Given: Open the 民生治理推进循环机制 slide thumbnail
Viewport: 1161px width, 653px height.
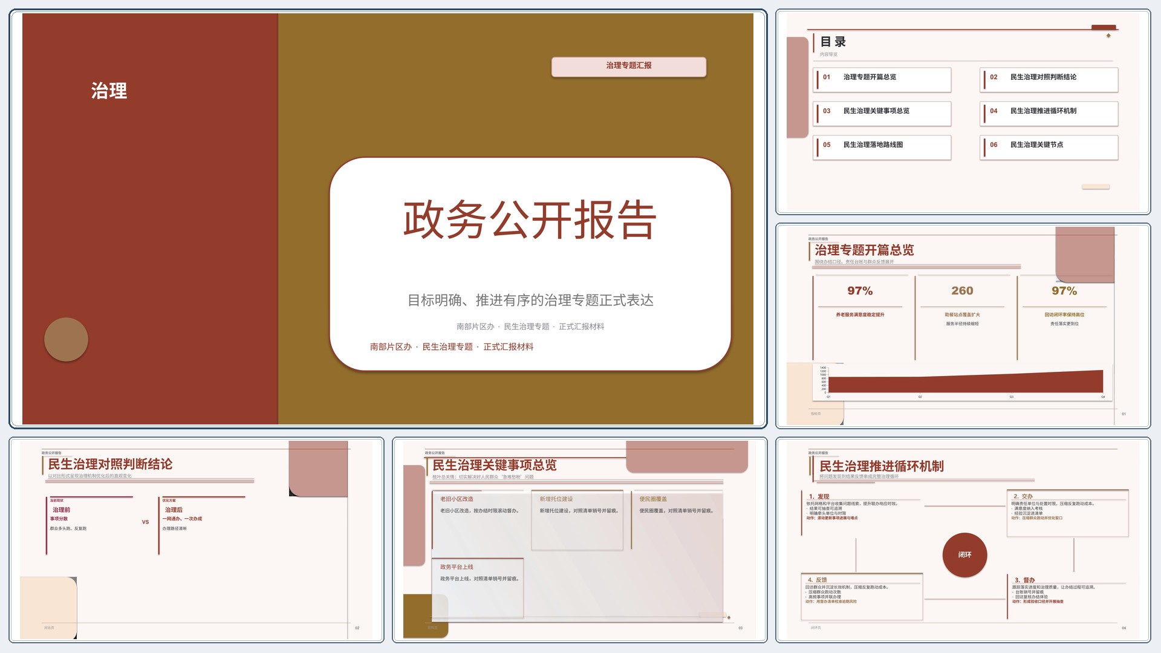Looking at the screenshot, I should (x=963, y=540).
